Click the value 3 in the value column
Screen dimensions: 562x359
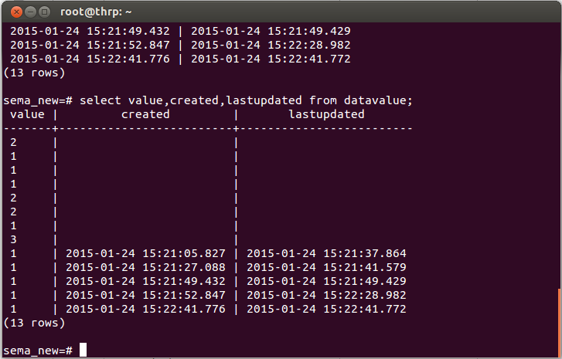point(13,239)
